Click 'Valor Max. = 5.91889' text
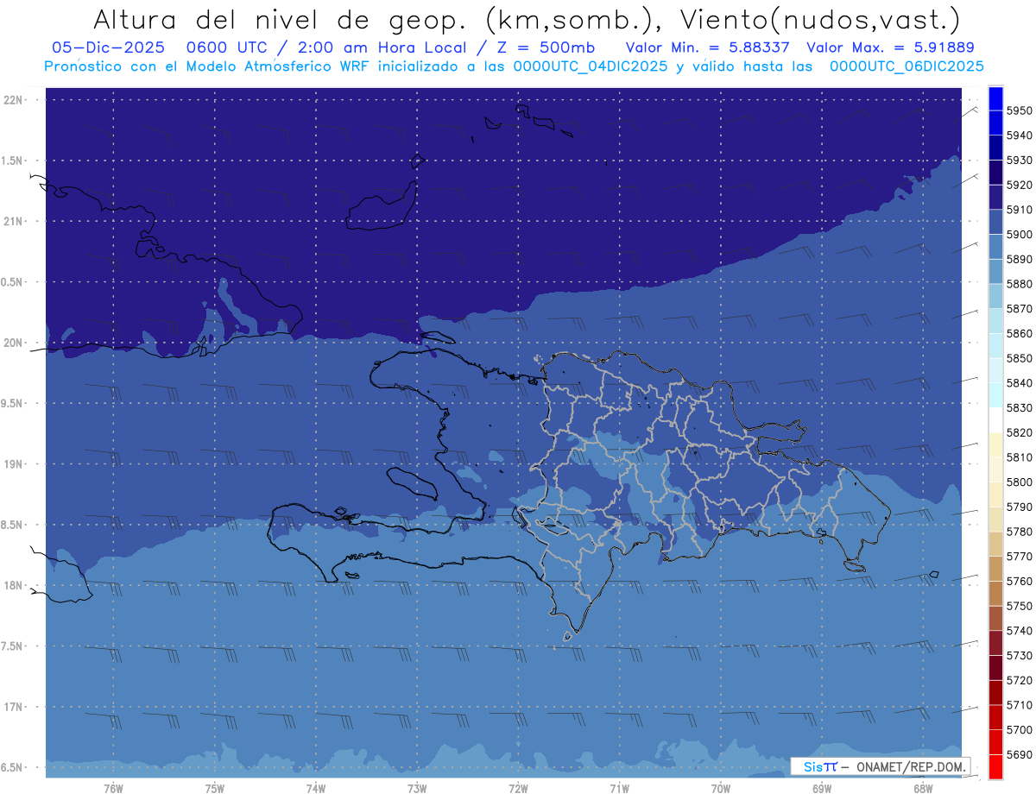The image size is (1036, 800). [x=891, y=48]
